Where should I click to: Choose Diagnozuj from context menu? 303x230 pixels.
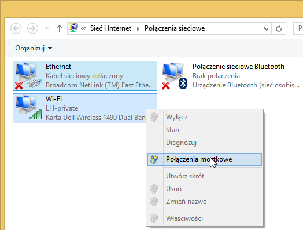tap(205, 143)
